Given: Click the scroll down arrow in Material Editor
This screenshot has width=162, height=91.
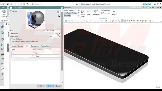Looking at the screenshot, I should coord(62,83).
